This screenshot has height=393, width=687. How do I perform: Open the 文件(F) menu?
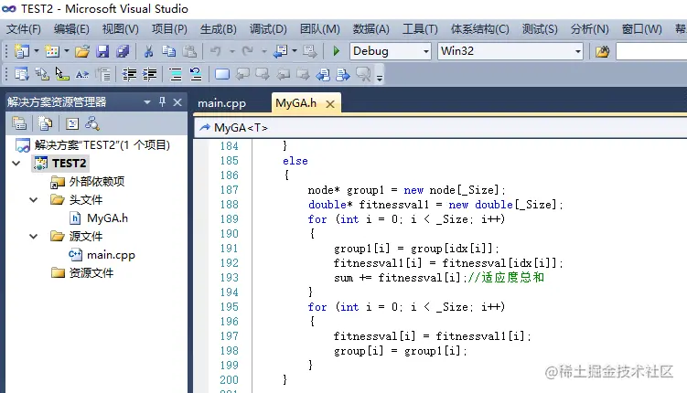24,29
